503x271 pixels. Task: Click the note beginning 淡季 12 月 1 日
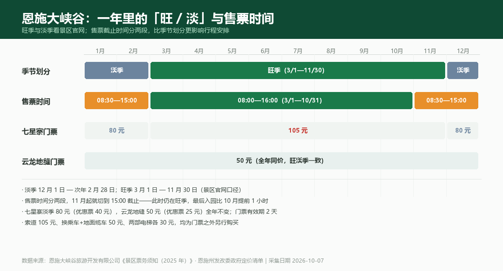click(x=132, y=190)
